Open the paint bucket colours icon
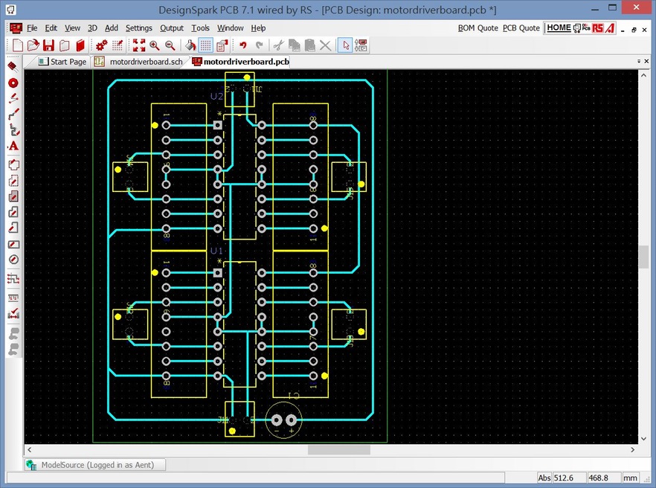The height and width of the screenshot is (488, 656). pyautogui.click(x=190, y=45)
